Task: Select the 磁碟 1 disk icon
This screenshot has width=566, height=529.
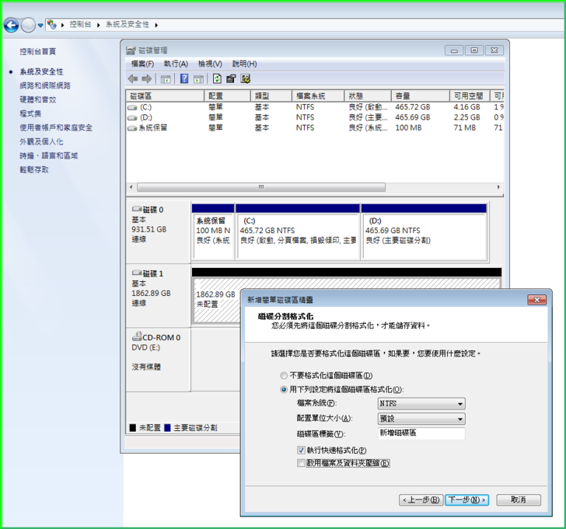Action: coord(138,273)
